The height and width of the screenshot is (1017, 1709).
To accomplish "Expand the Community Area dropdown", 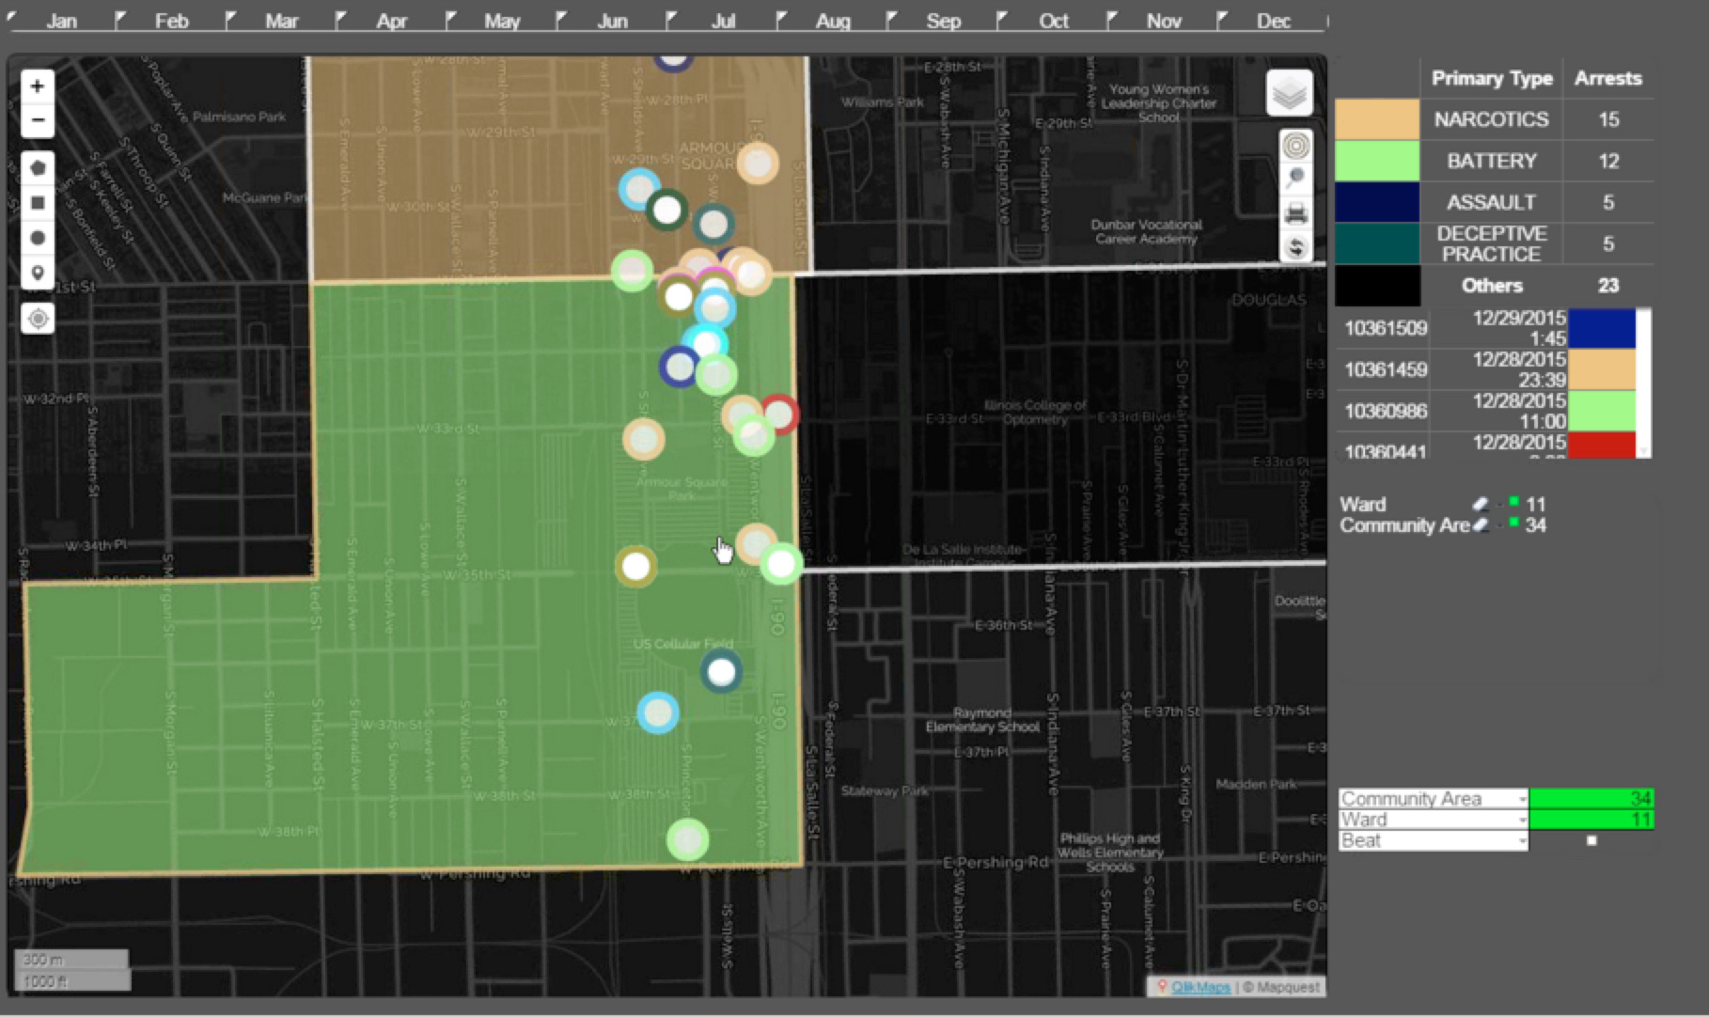I will 1522,799.
